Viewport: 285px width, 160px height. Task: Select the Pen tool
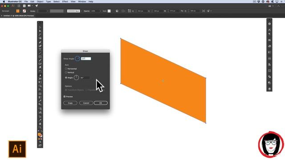40,42
